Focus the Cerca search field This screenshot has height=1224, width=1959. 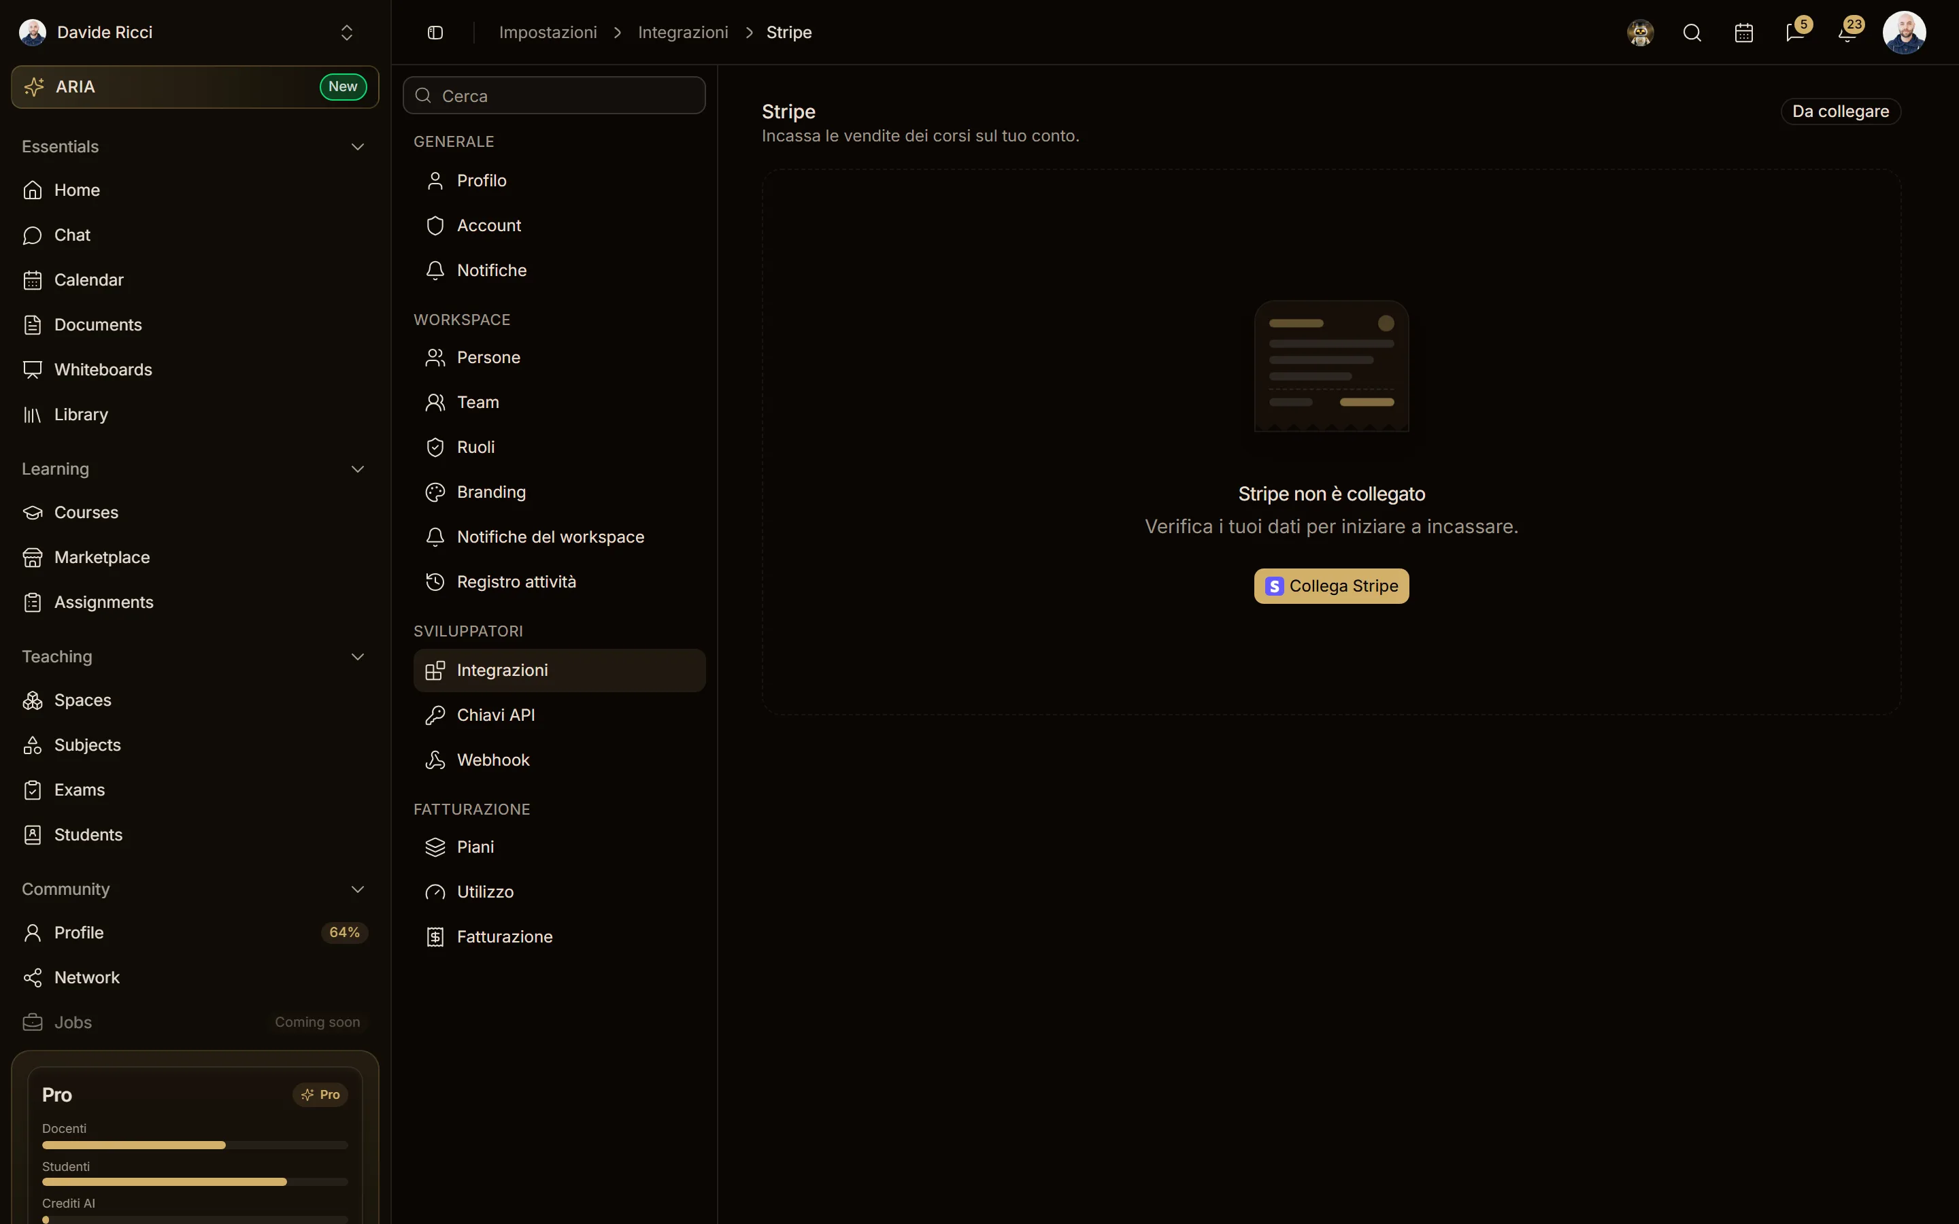pos(554,95)
